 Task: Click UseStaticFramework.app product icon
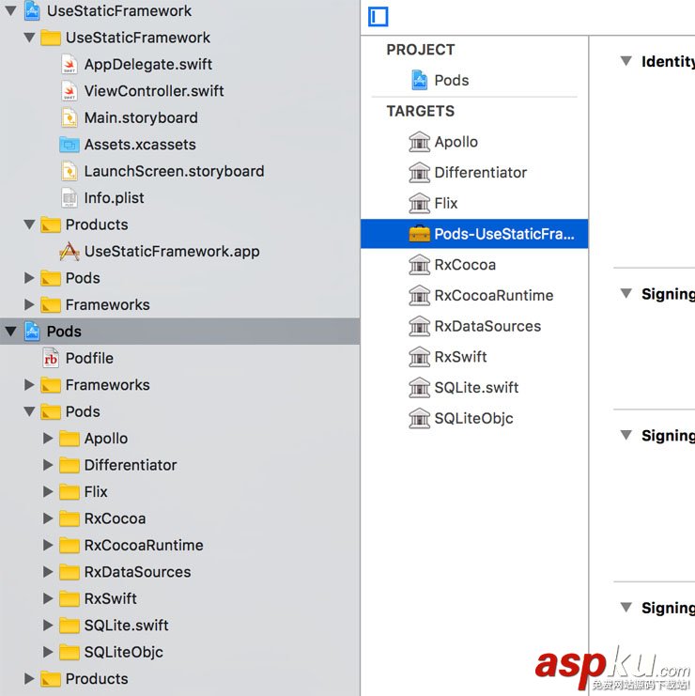pos(69,251)
